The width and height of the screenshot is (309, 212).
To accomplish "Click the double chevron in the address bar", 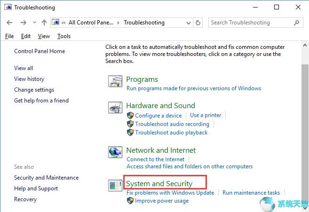I will (63, 23).
